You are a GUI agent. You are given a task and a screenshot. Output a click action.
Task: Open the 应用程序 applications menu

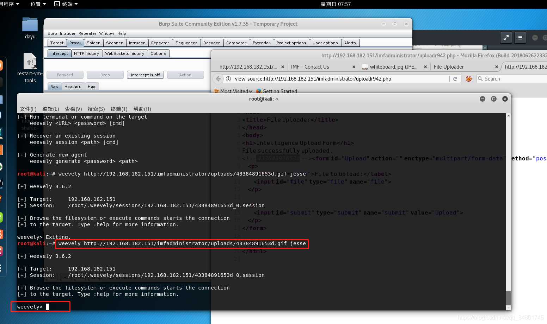click(9, 4)
